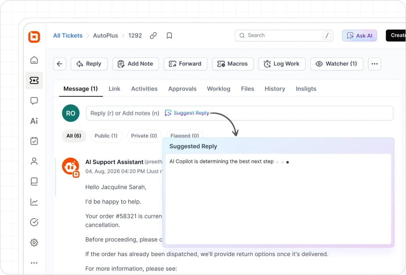Switch to the History tab
This screenshot has height=275, width=406.
tap(275, 89)
